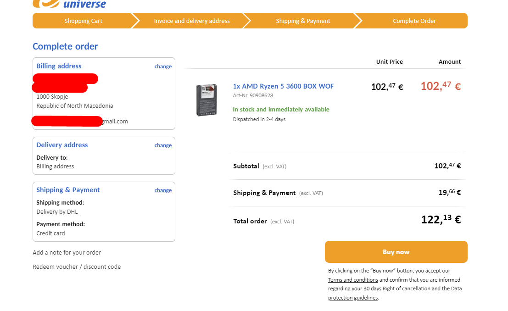Click the shipping cost 19,66 €

[x=450, y=193]
